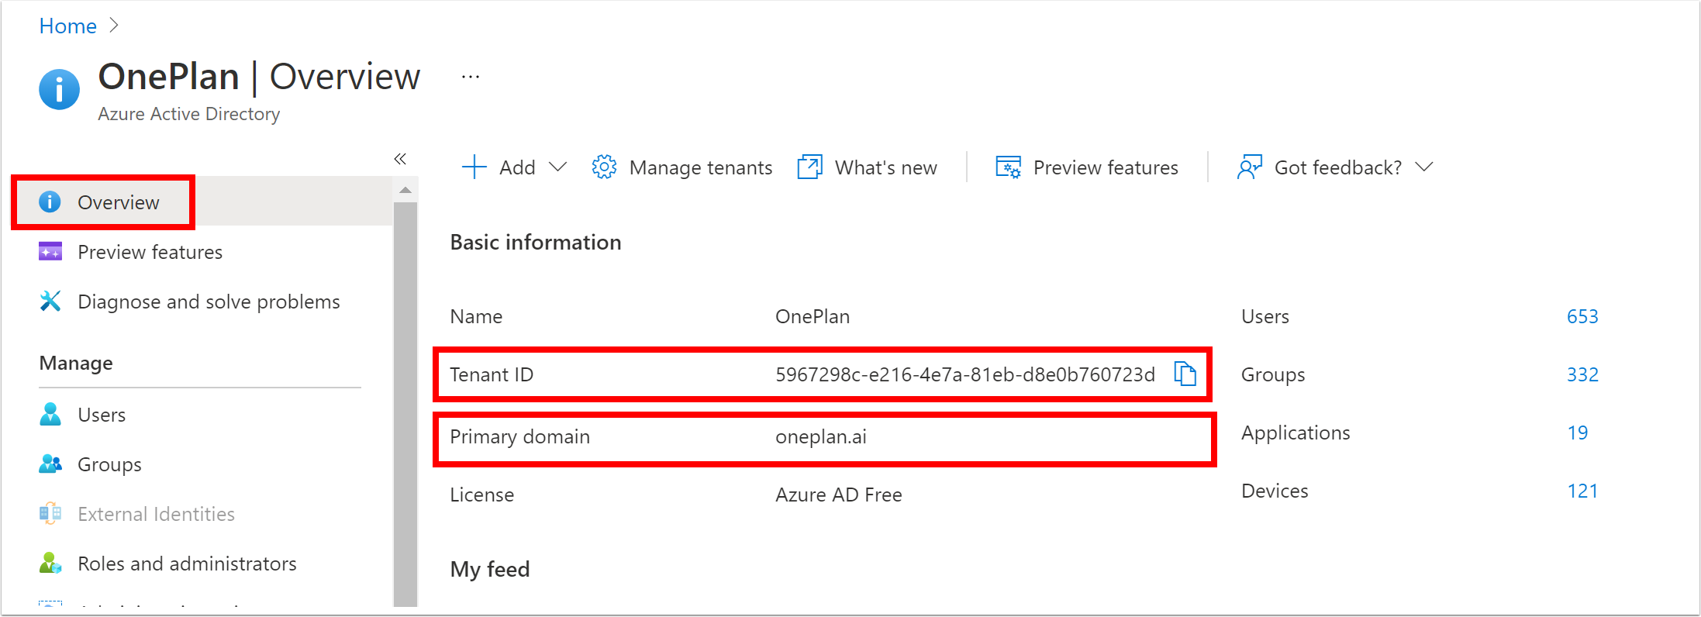The image size is (1701, 617).
Task: Copy the Tenant ID to clipboard
Action: tap(1185, 374)
